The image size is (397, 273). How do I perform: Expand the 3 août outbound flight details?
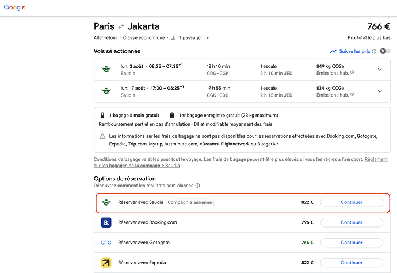click(x=380, y=70)
